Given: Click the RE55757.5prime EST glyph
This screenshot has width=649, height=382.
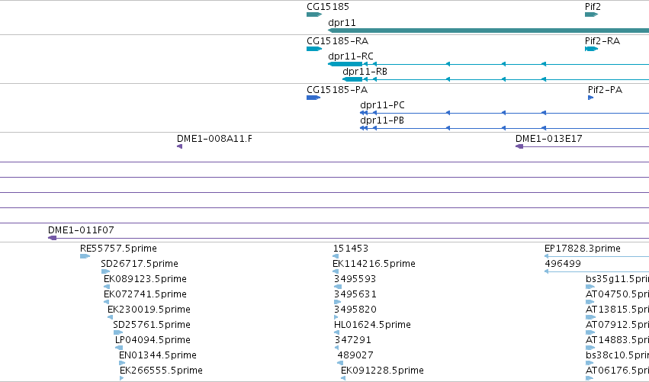Looking at the screenshot, I should click(85, 256).
